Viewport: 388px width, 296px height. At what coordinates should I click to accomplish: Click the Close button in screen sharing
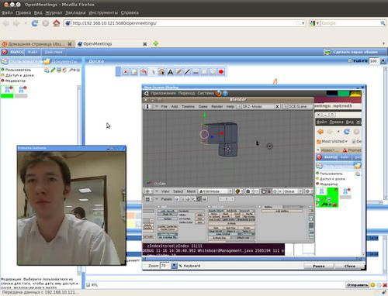pos(350,266)
